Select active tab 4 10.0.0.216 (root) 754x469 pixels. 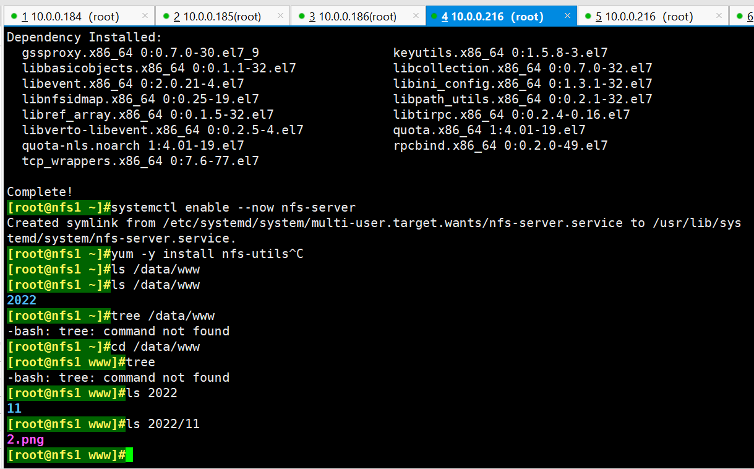point(501,16)
